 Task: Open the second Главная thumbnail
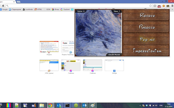tap(92, 65)
